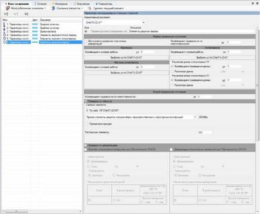Select По табл. 19 СНиП radio button

coord(87,111)
